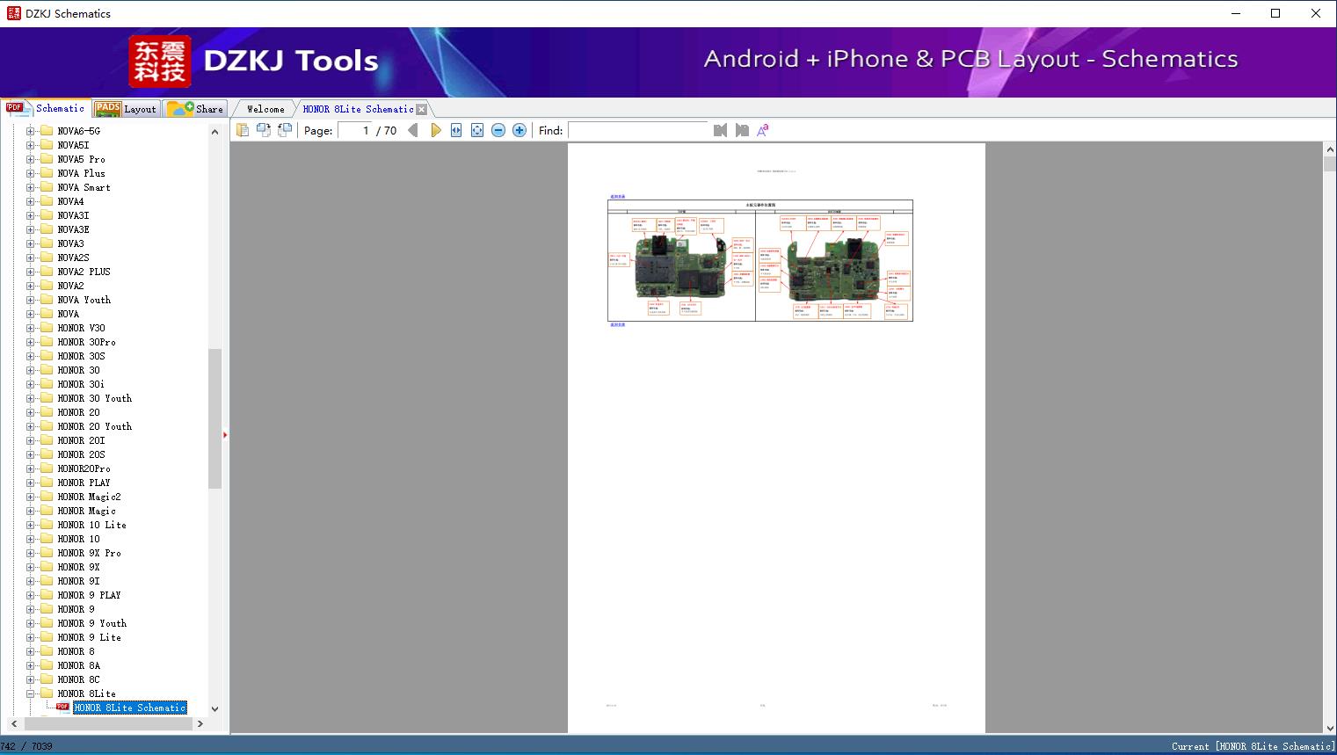
Task: Click the Find text input field
Action: [638, 130]
